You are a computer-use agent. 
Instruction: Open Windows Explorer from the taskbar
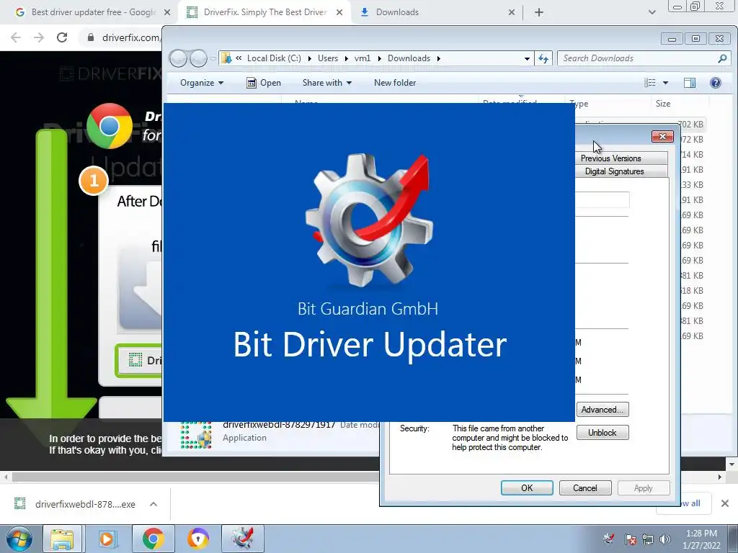pos(63,539)
